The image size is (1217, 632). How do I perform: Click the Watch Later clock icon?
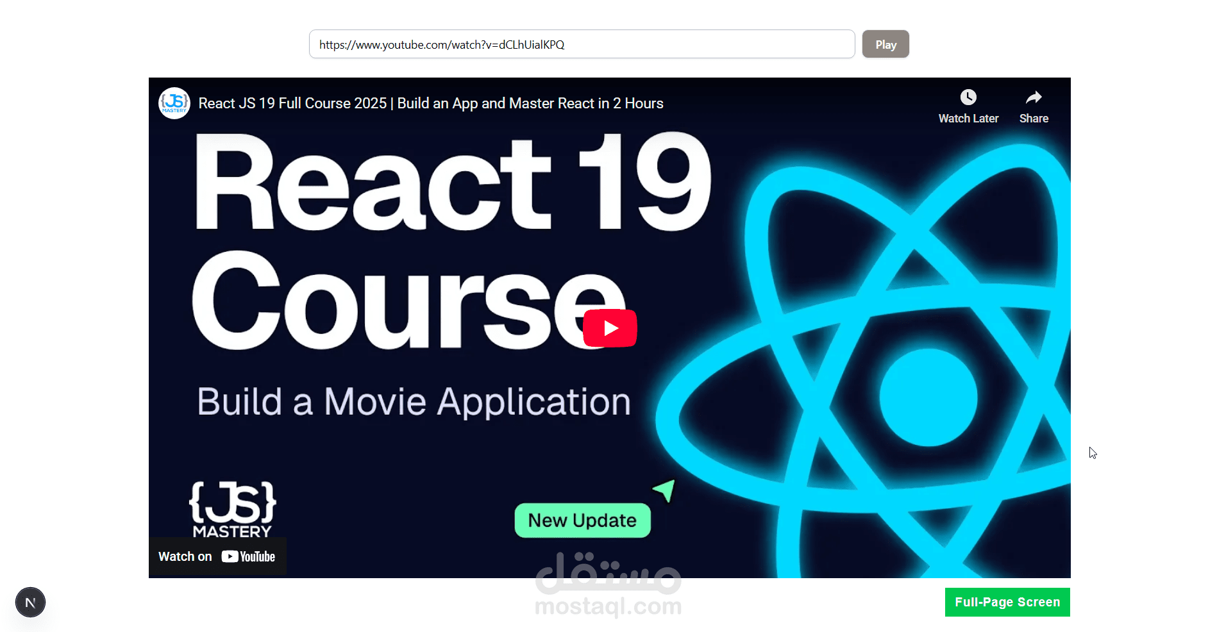pyautogui.click(x=968, y=97)
